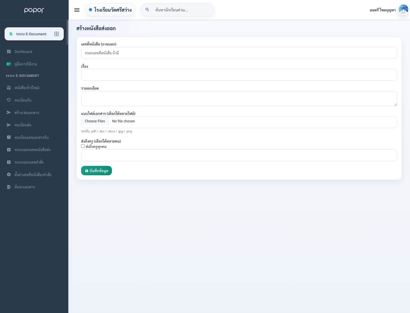The image size is (410, 313).
Task: Click the hamburger menu icon
Action: click(77, 10)
